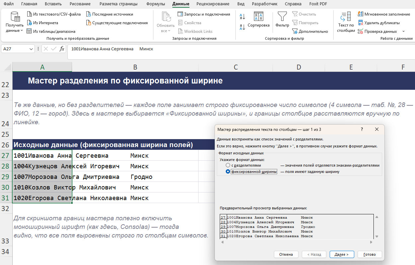The height and width of the screenshot is (265, 415).
Task: Choose Из Интернета data source
Action: coord(42,23)
